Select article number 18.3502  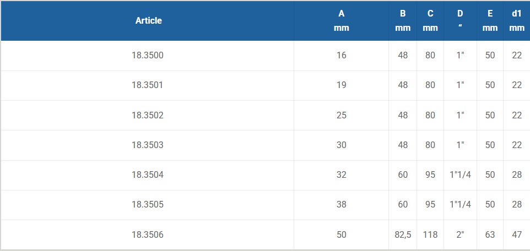[148, 116]
